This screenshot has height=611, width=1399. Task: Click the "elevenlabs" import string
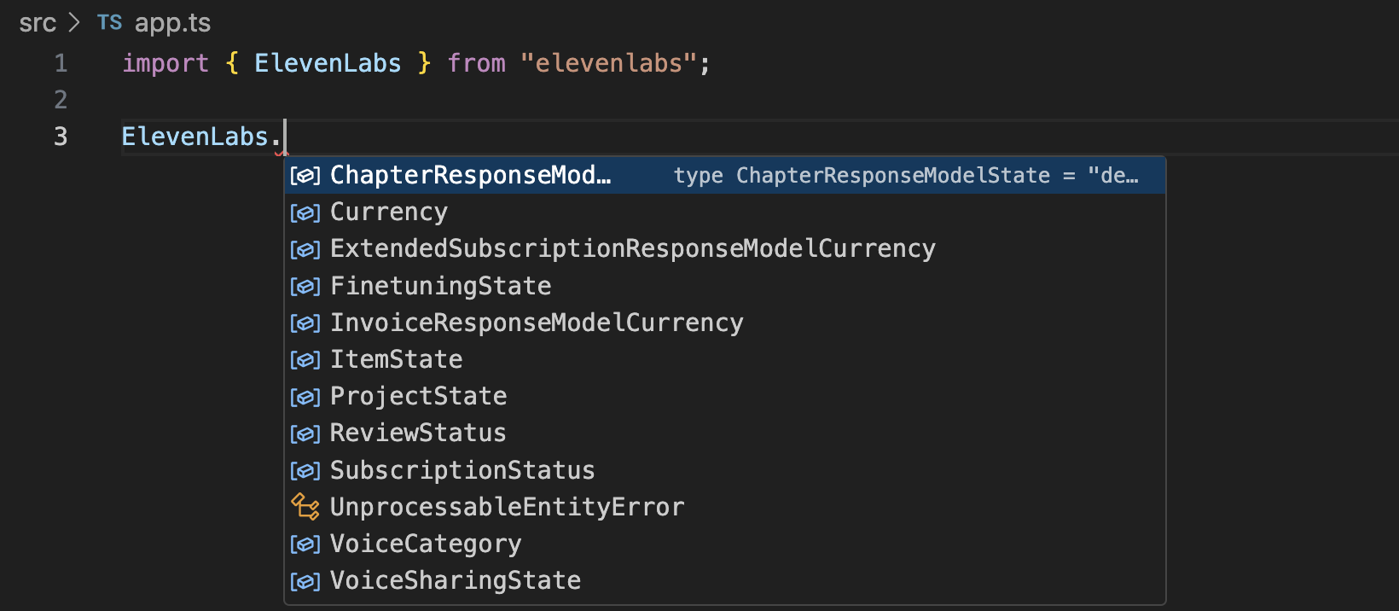[x=609, y=63]
